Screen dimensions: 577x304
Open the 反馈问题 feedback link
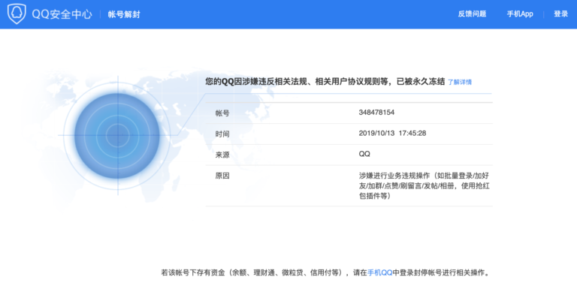(472, 14)
